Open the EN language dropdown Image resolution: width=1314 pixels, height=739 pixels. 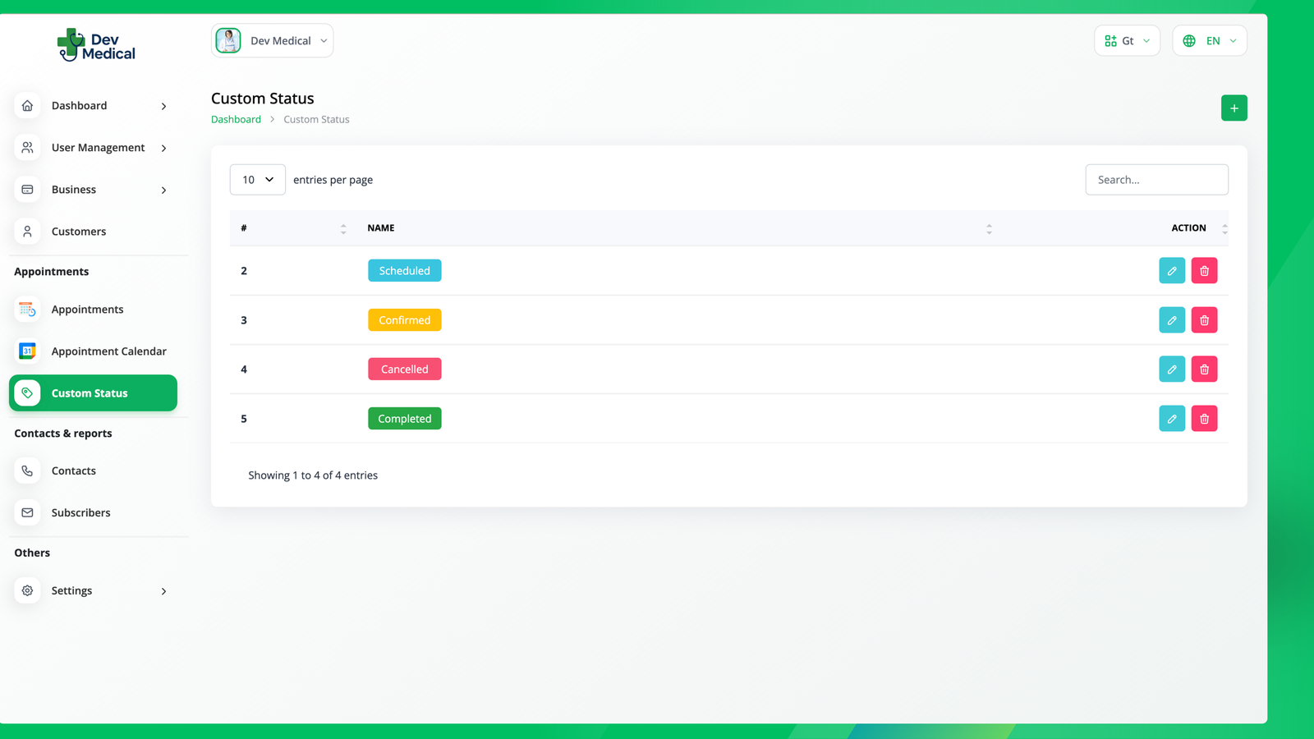pos(1209,40)
